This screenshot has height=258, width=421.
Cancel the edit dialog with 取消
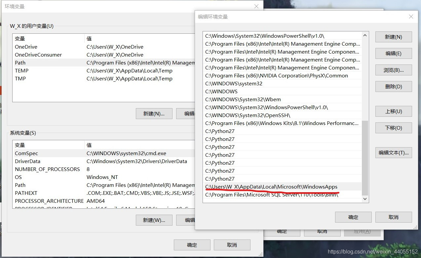click(x=393, y=217)
